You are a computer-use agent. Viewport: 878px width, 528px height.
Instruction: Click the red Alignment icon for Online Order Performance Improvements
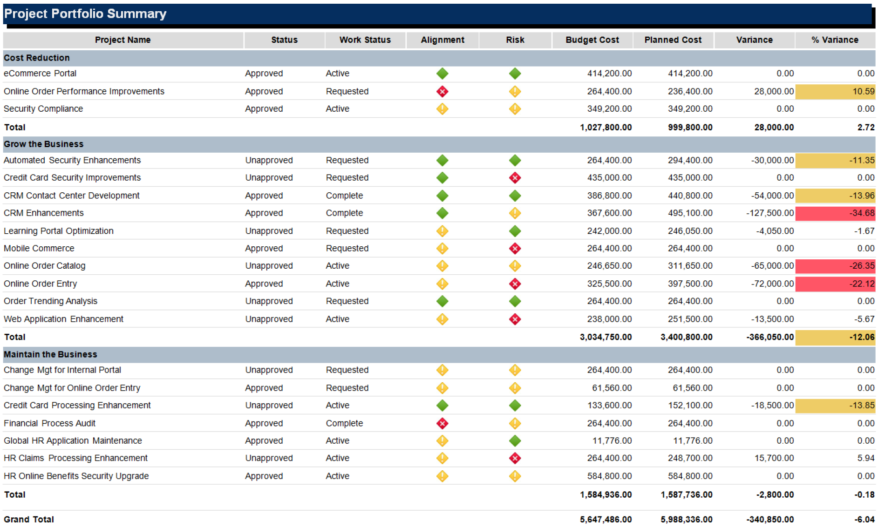(442, 91)
